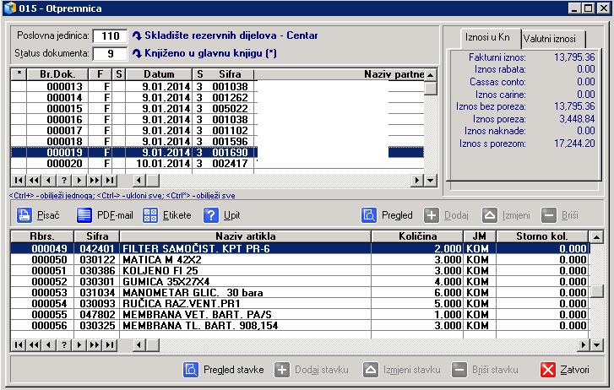Click the Iznos poreza value 3,448.84

577,119
